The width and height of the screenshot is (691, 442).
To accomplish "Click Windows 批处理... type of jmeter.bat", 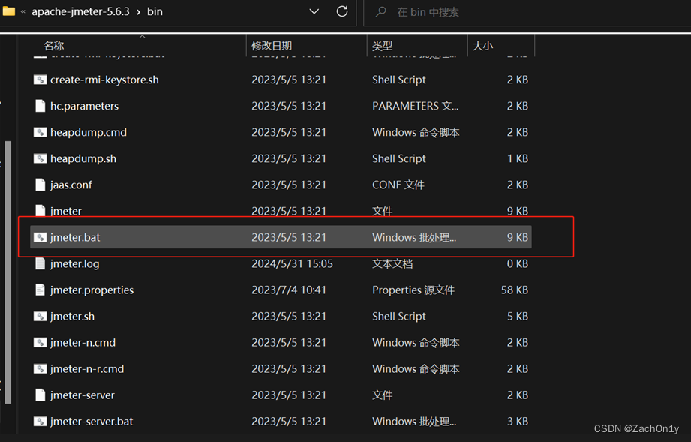I will click(414, 238).
